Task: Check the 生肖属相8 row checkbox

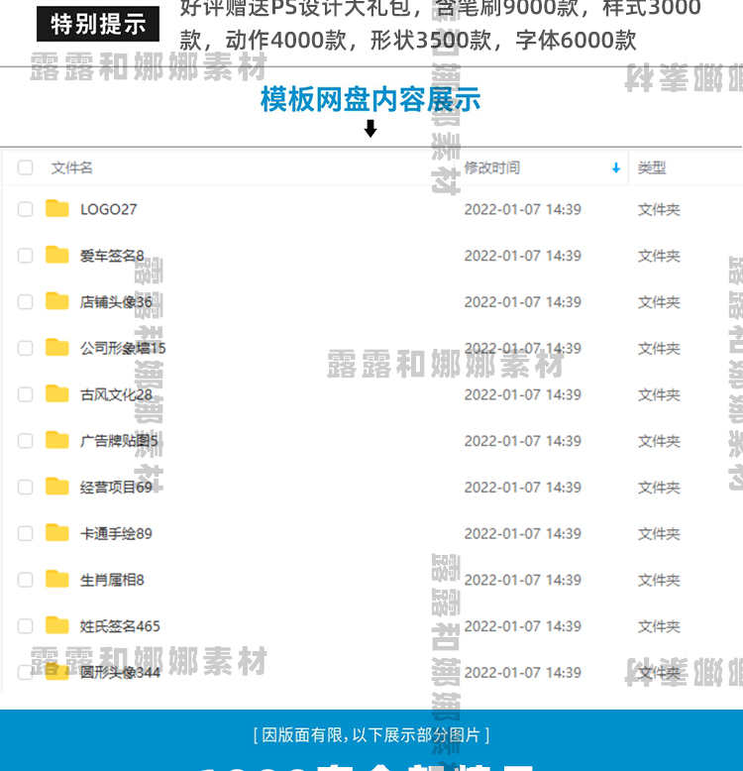Action: click(x=25, y=580)
